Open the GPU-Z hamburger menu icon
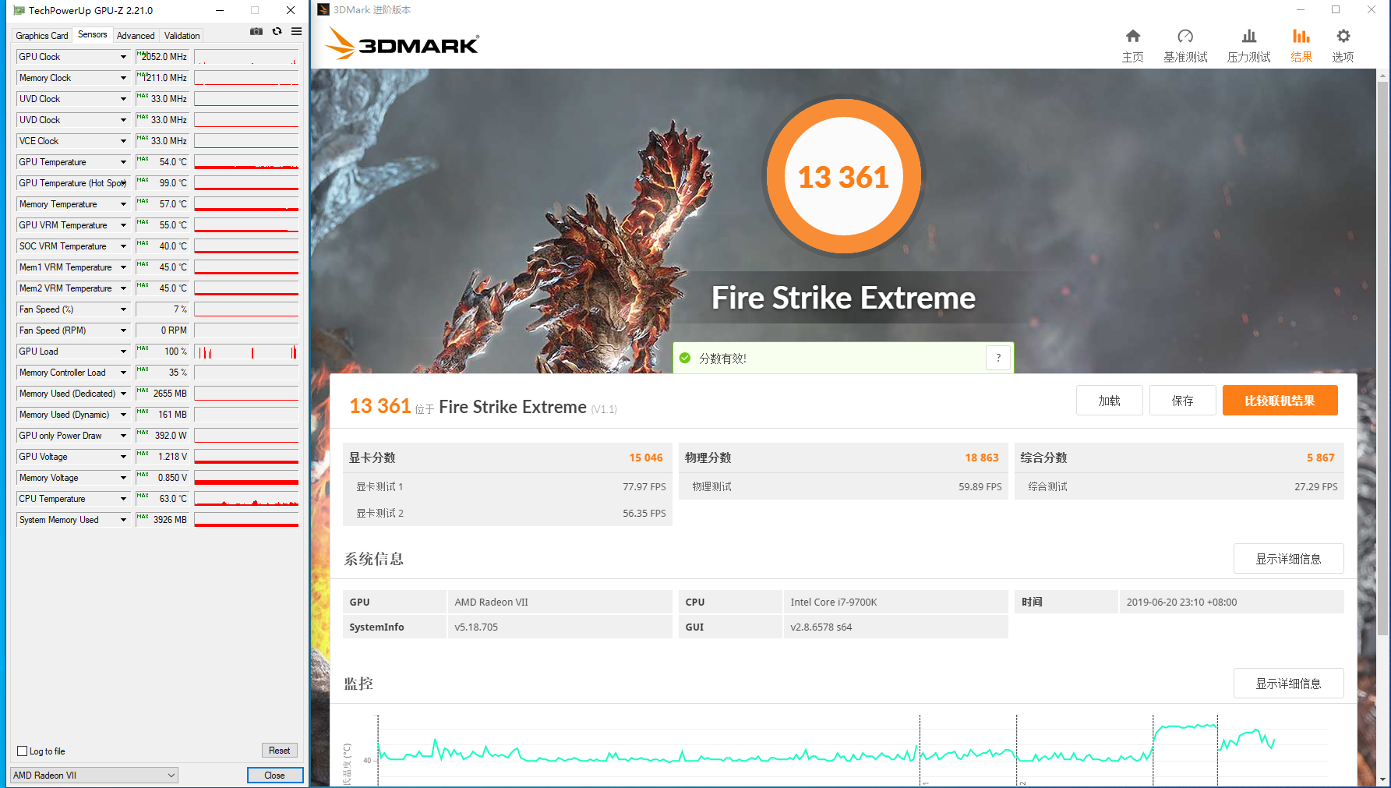The width and height of the screenshot is (1391, 788). pyautogui.click(x=296, y=31)
